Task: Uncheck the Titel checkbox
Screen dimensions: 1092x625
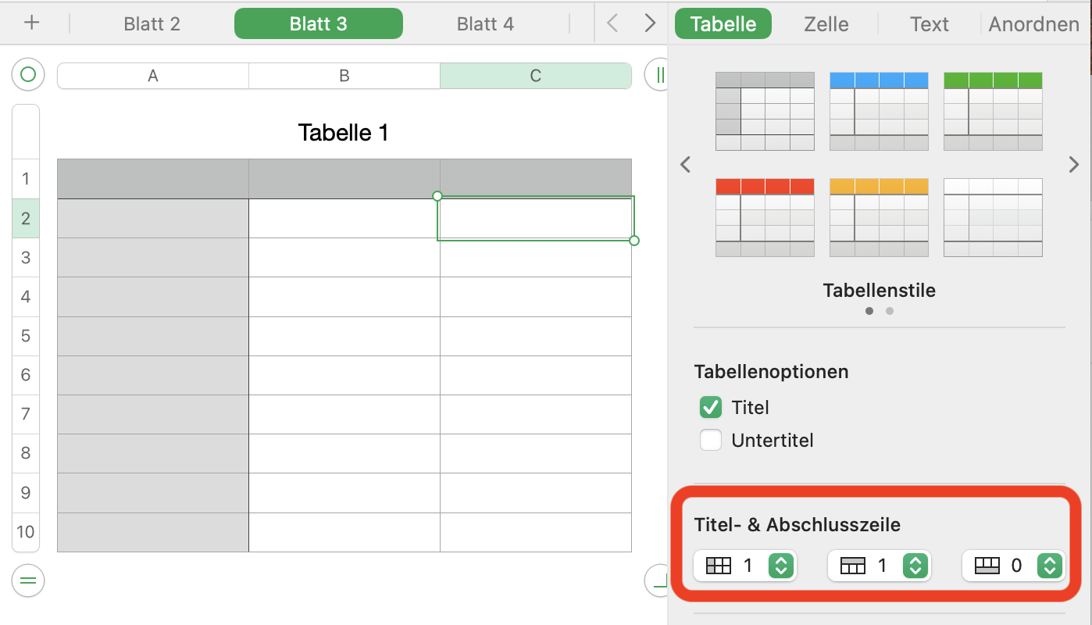Action: tap(711, 407)
